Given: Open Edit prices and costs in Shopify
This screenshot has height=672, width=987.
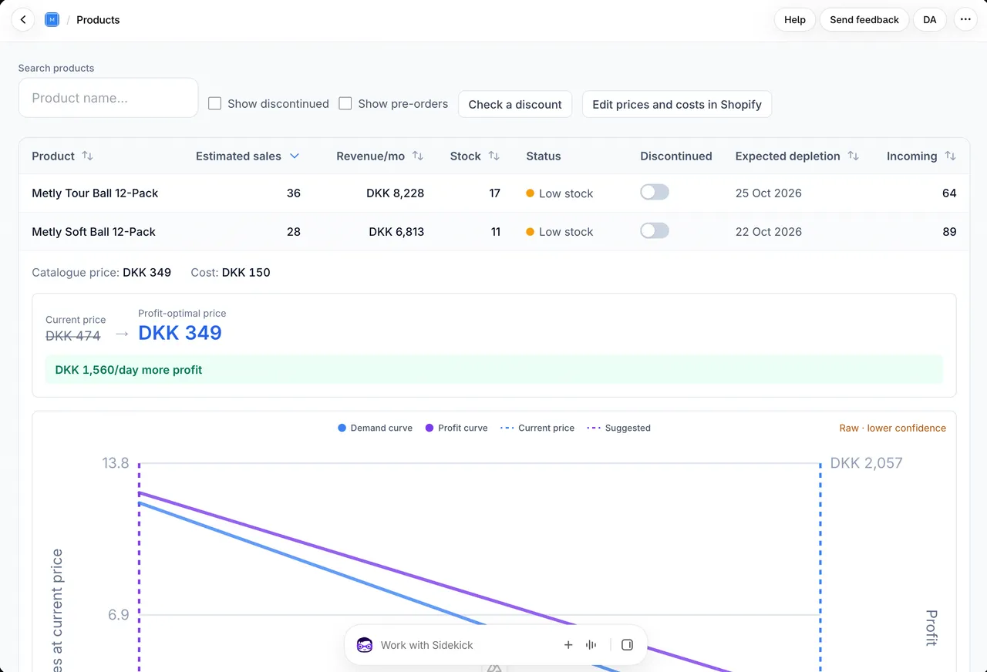Looking at the screenshot, I should (x=677, y=104).
